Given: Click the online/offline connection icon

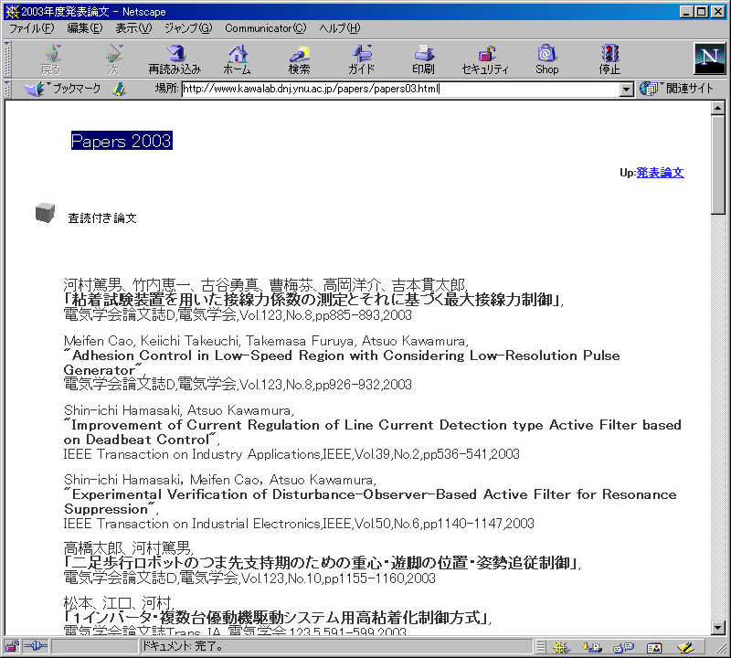Looking at the screenshot, I should pos(36,646).
